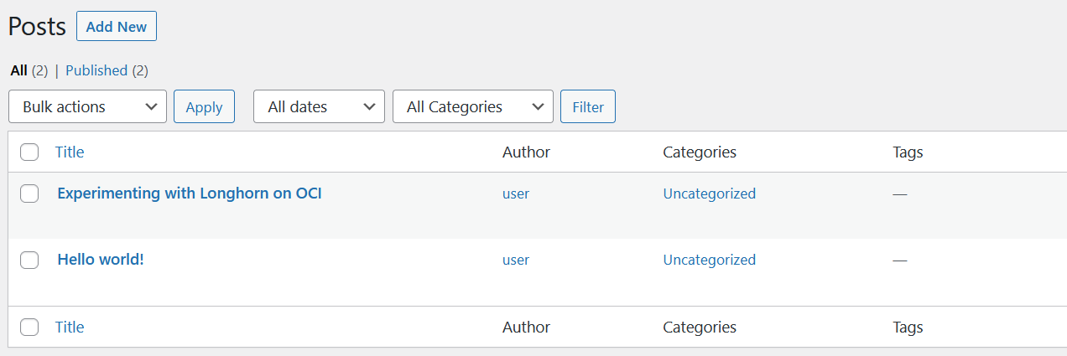
Task: Click author user for the Longhorn post
Action: pyautogui.click(x=516, y=193)
